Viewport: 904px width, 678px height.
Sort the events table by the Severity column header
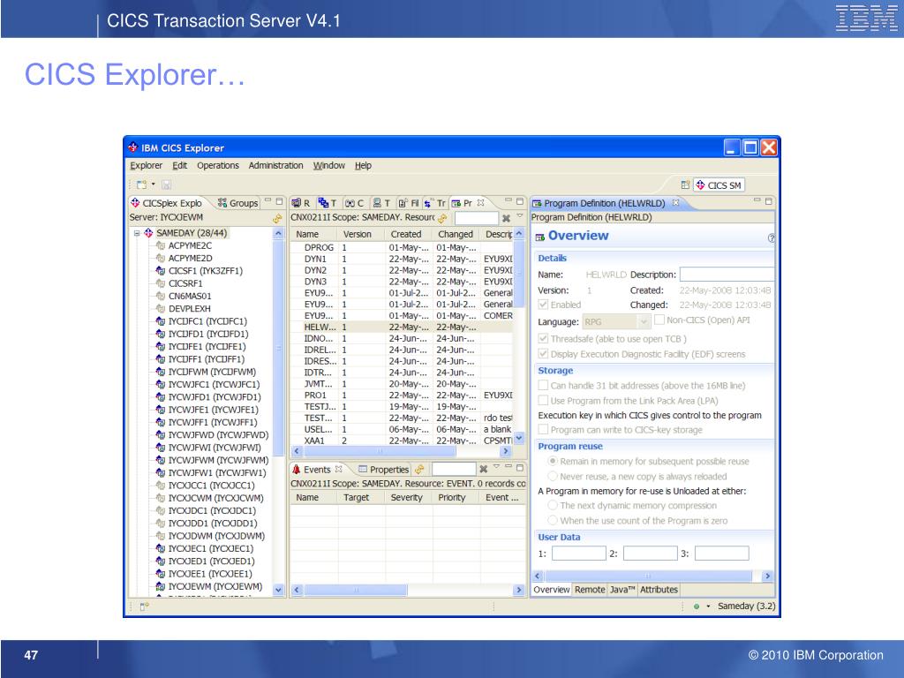pos(406,498)
